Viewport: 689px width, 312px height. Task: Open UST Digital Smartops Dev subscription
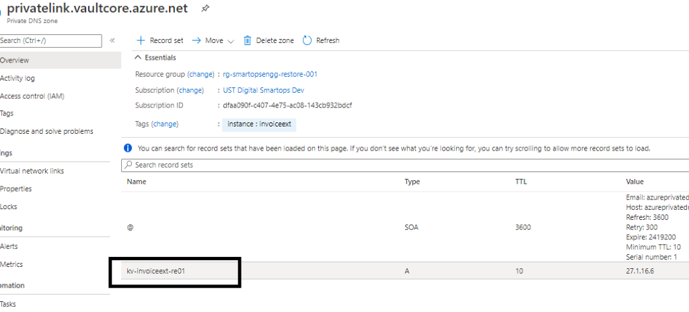pyautogui.click(x=264, y=90)
